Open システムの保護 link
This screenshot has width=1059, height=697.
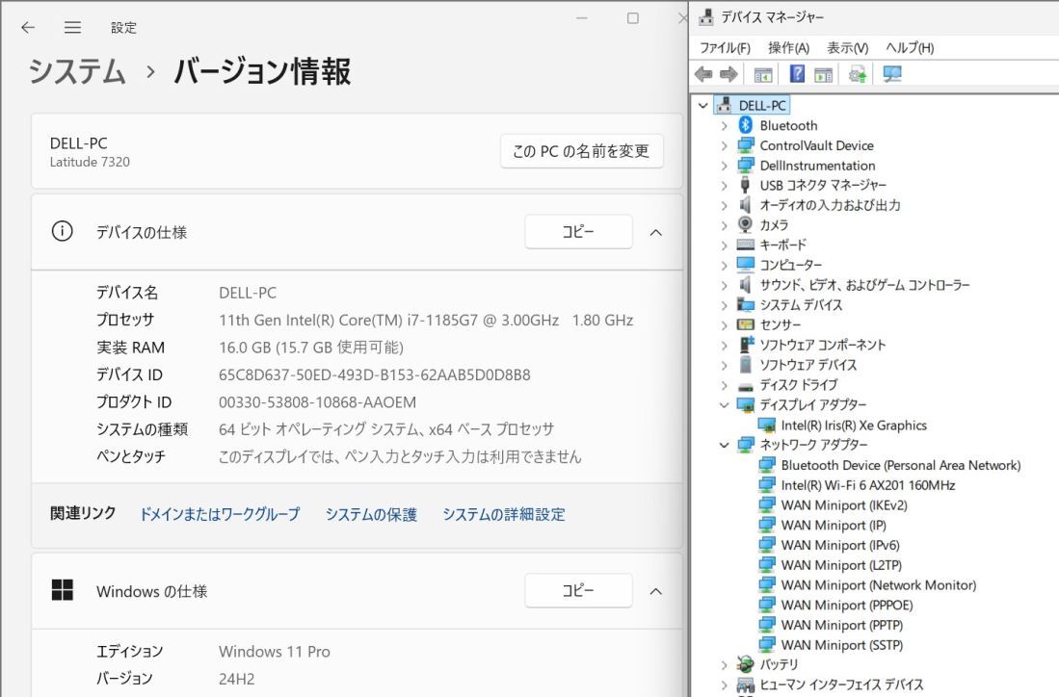[371, 514]
